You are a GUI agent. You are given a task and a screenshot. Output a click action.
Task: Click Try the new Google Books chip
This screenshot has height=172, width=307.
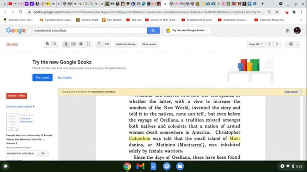point(188,31)
